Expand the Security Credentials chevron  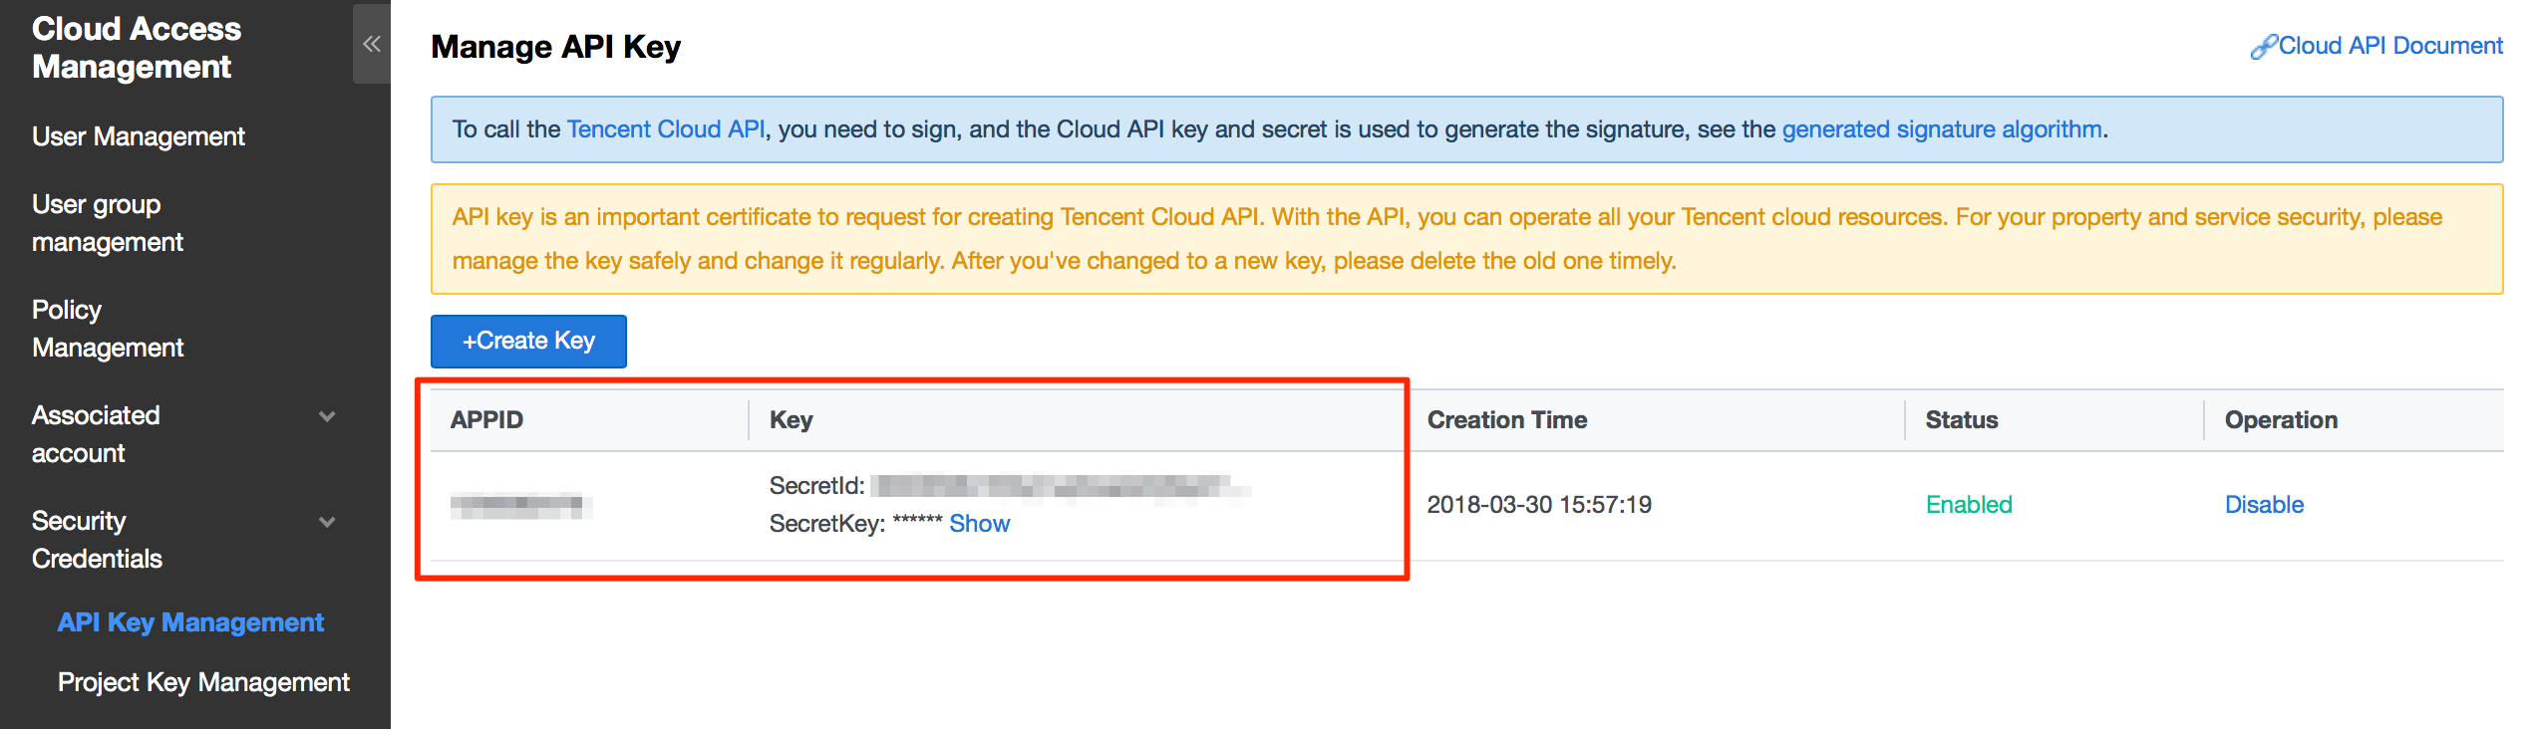(x=327, y=522)
